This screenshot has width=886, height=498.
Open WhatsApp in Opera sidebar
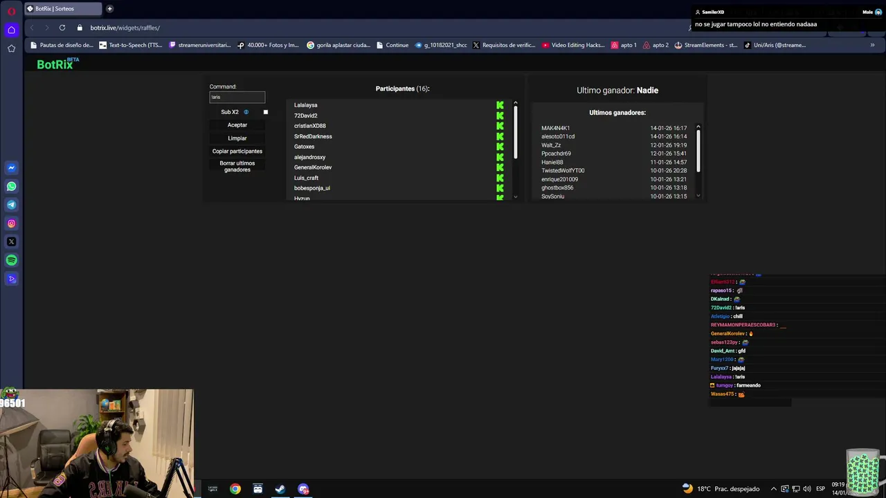[x=11, y=187]
